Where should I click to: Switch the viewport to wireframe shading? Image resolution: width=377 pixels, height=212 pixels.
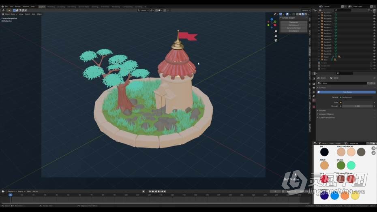click(x=298, y=14)
